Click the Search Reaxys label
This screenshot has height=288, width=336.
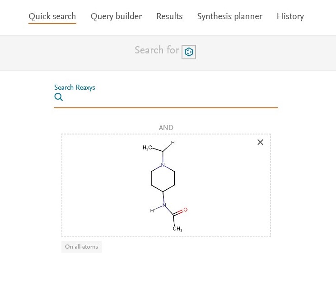(x=75, y=87)
